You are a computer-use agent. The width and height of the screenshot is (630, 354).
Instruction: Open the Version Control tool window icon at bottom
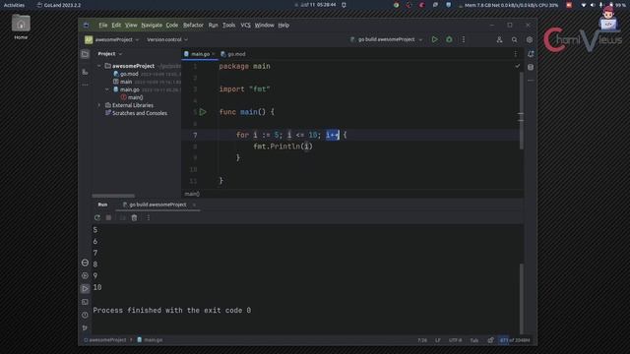85,327
